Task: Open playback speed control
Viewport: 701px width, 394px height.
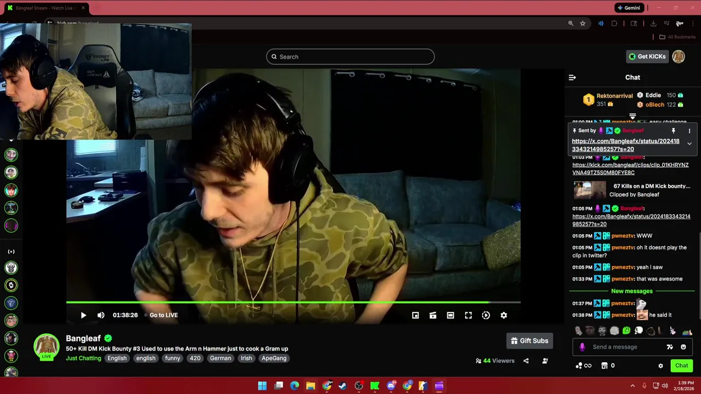Action: click(486, 315)
